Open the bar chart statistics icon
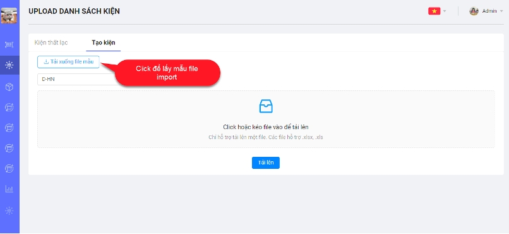The image size is (509, 234). [x=9, y=189]
